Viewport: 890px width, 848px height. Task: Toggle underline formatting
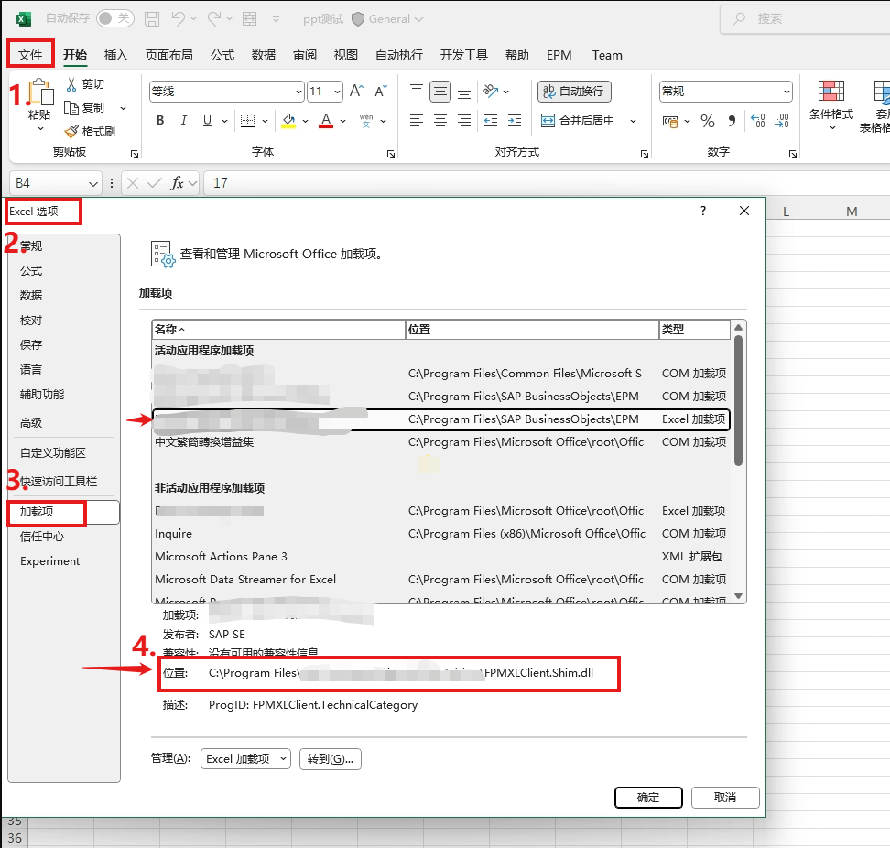(x=207, y=120)
